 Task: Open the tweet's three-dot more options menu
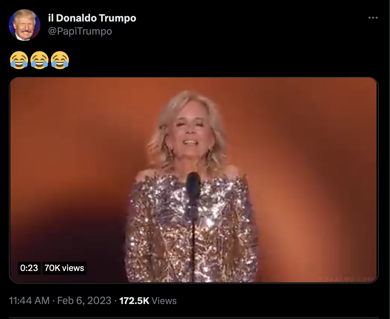(373, 18)
